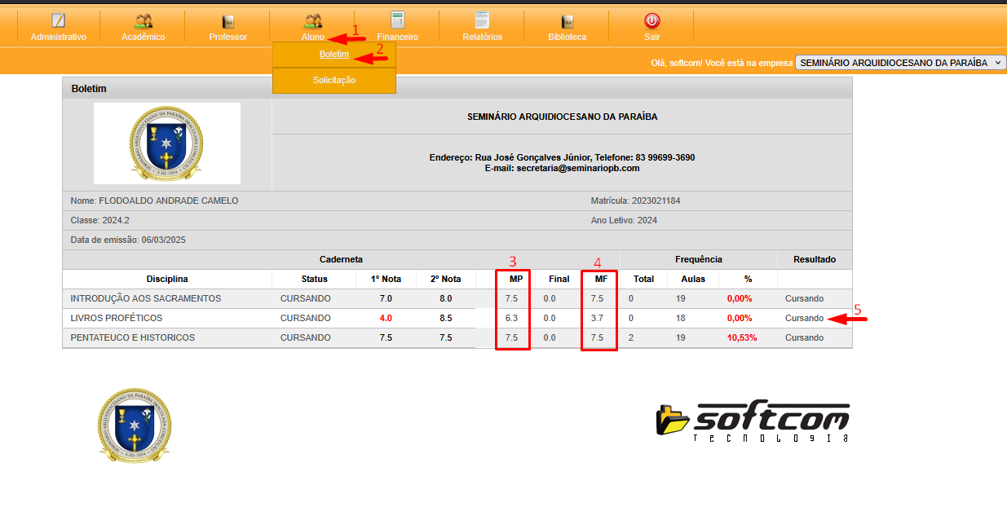1007x507 pixels.
Task: Open the Acadêmico menu icon
Action: (143, 21)
